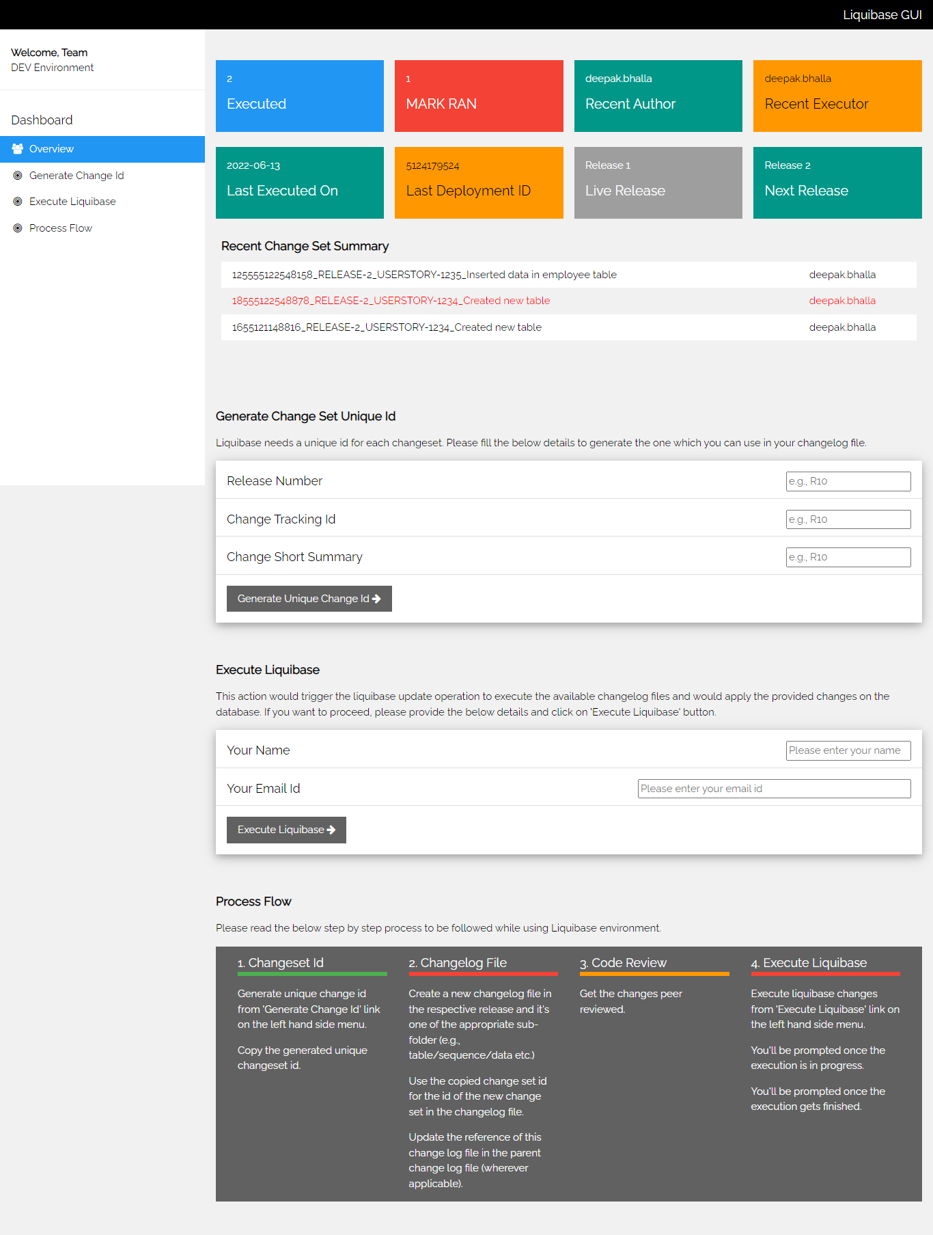Click the Overview users icon in sidebar
This screenshot has height=1235, width=933.
click(x=18, y=149)
